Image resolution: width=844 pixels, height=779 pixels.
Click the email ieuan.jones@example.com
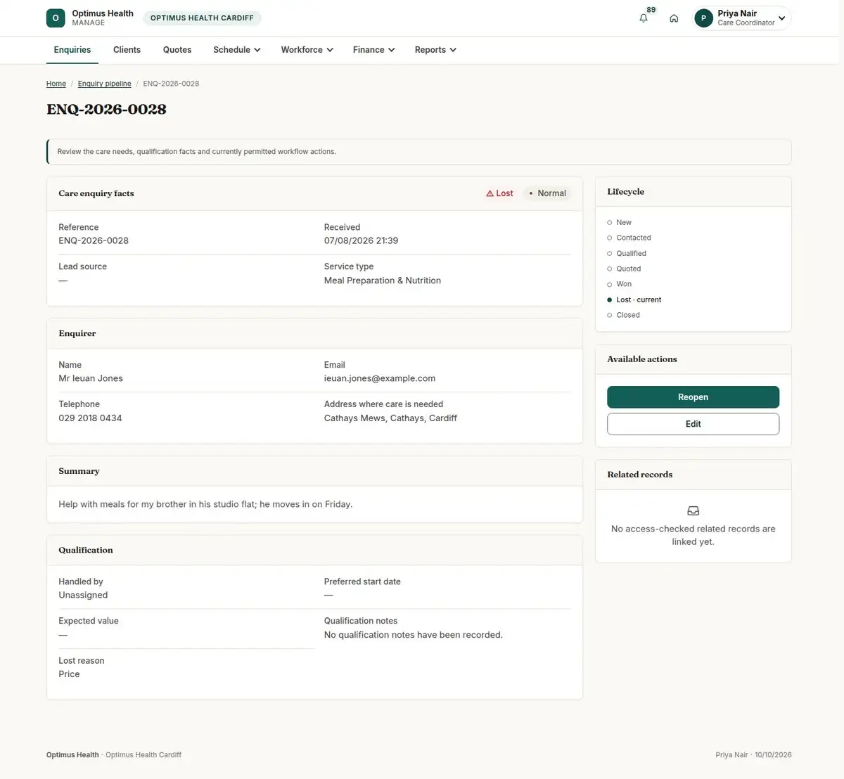click(380, 378)
